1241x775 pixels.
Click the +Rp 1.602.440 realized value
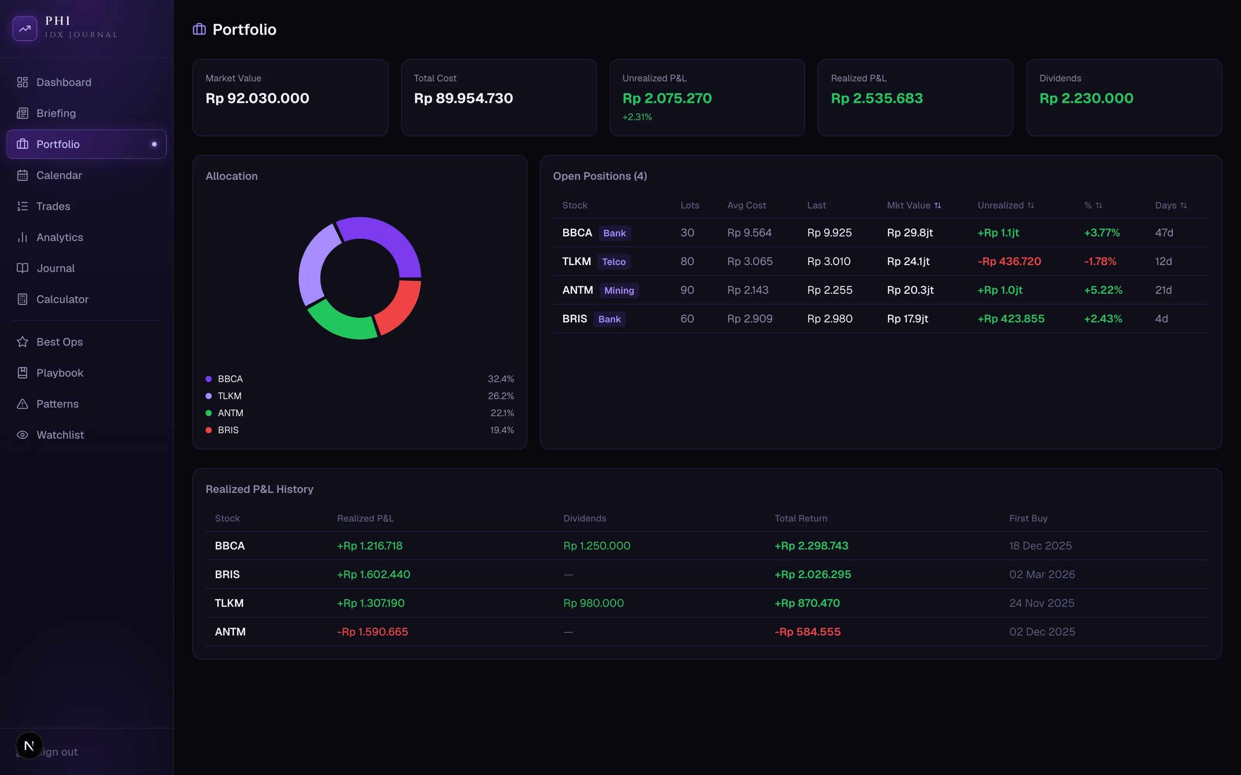(x=373, y=575)
